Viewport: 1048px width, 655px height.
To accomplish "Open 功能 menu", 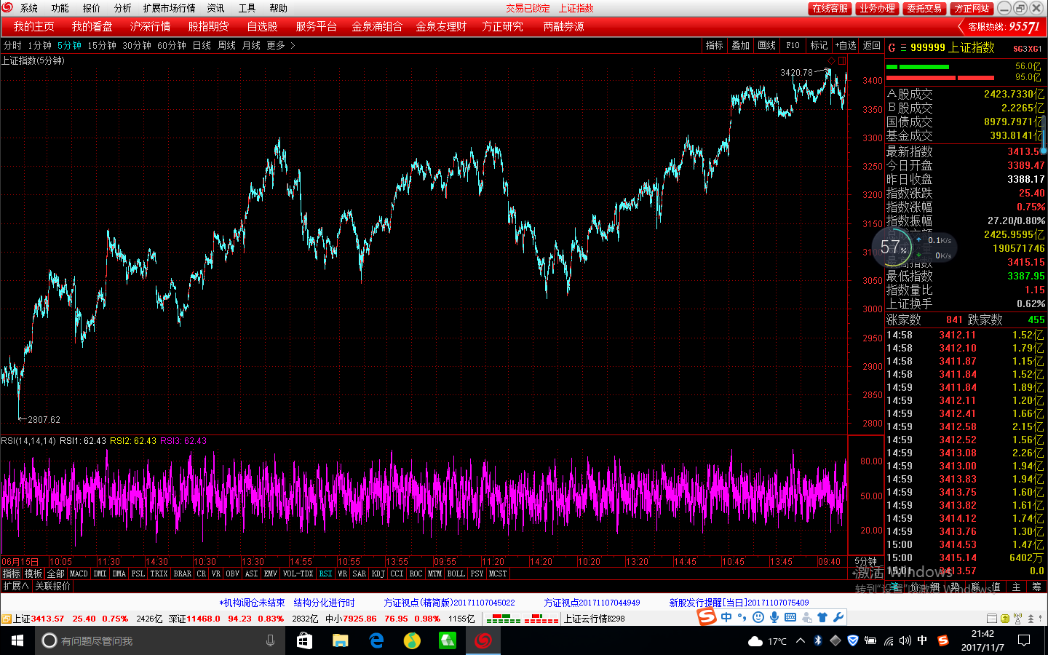I will tap(60, 8).
